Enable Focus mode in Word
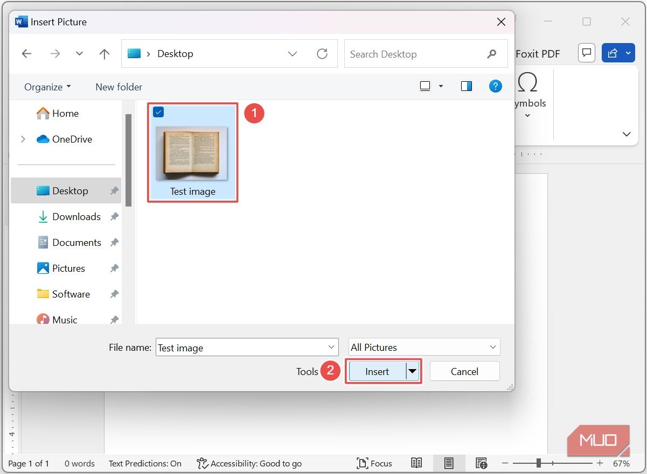The image size is (647, 474). (374, 463)
